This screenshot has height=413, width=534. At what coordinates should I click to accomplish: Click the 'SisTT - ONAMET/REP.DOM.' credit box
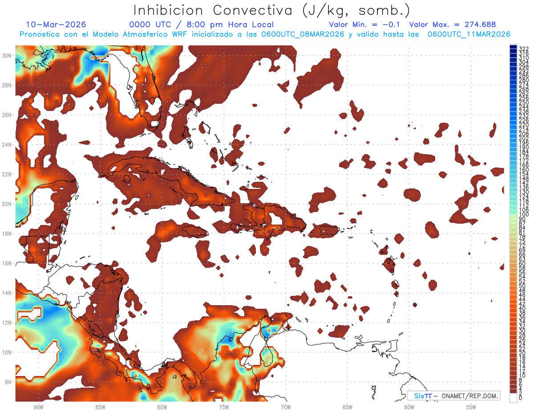tap(453, 396)
